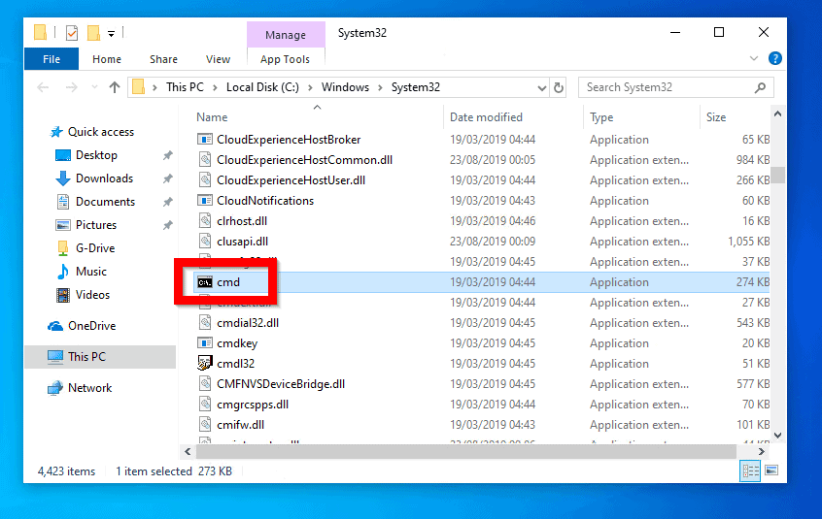The height and width of the screenshot is (519, 822).
Task: Select the cmd application file
Action: click(x=228, y=282)
